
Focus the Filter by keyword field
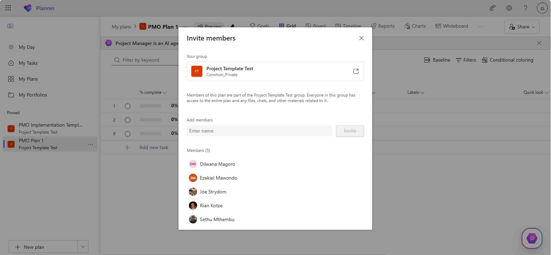[x=145, y=60]
